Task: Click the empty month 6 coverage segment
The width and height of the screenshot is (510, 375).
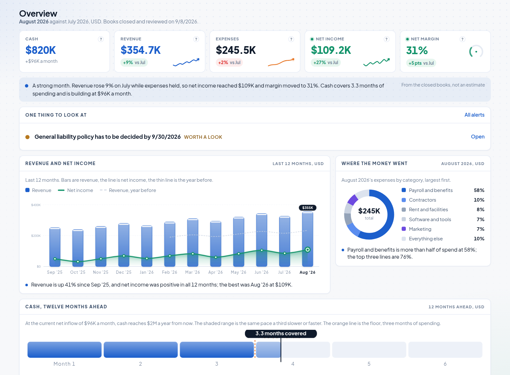Action: coord(445,350)
